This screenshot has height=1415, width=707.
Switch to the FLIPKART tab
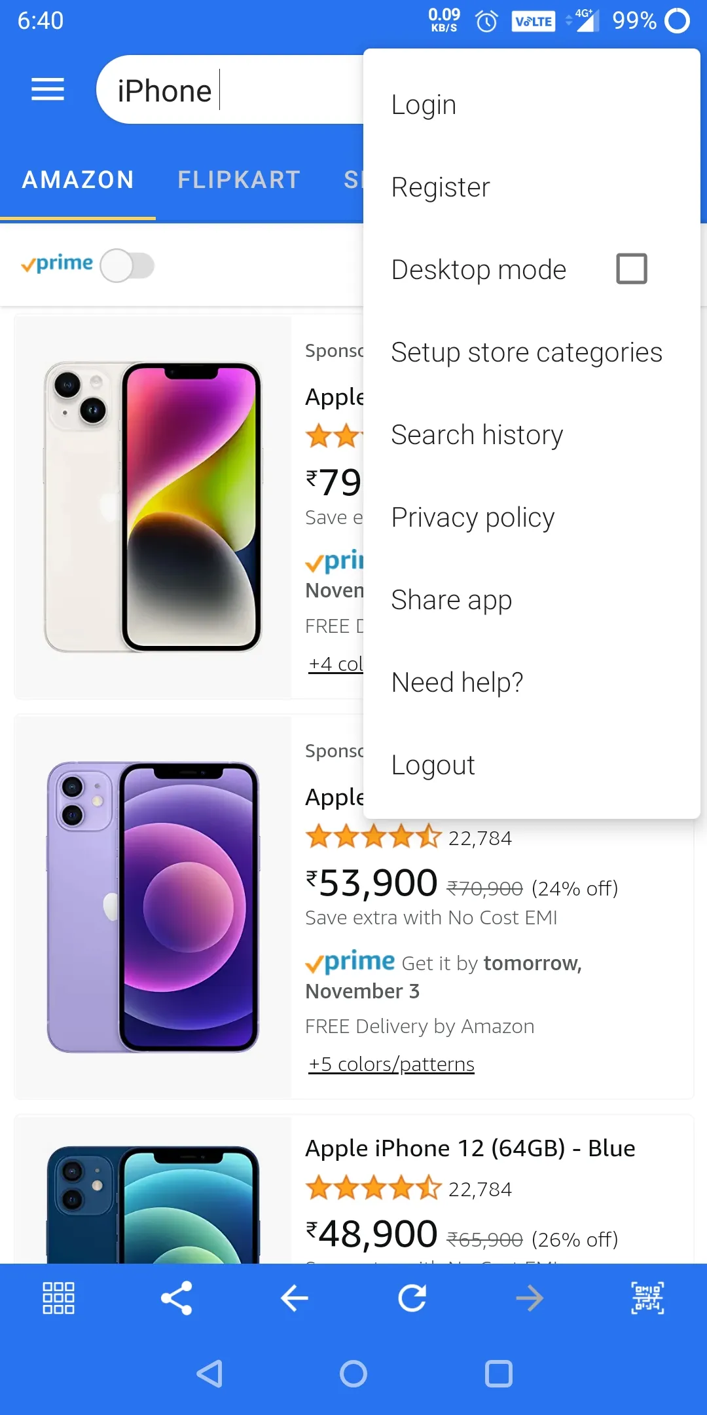[239, 179]
